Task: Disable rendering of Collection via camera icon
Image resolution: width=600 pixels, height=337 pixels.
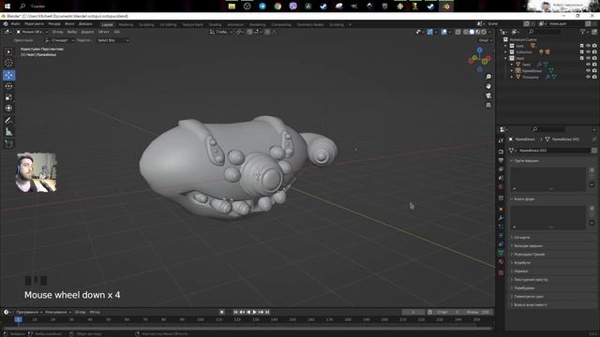Action: tap(594, 52)
